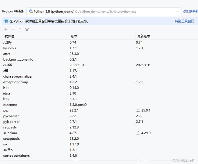Click the upgrade arrow icon in the toolbar

20,29
